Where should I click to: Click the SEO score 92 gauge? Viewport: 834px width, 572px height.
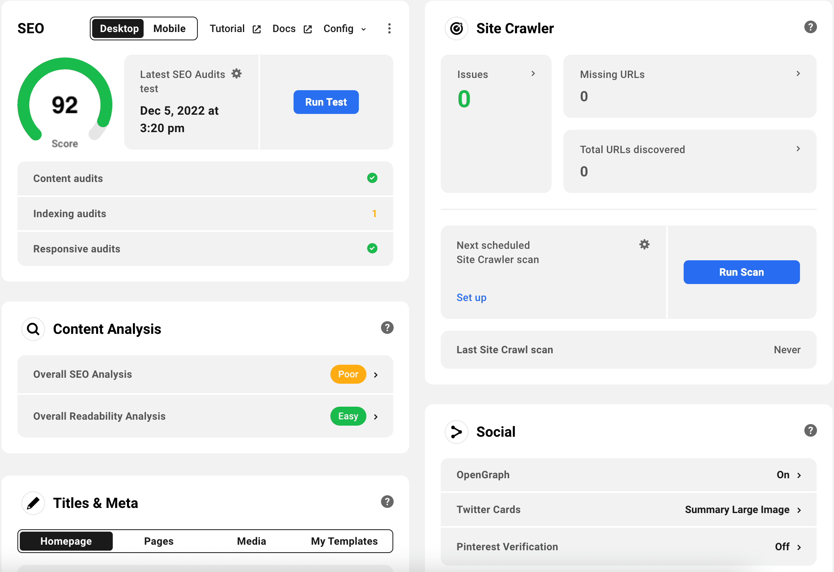[x=65, y=104]
